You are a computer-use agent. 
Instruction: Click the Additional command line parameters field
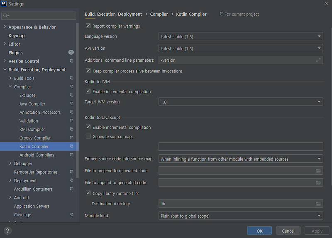(x=241, y=60)
